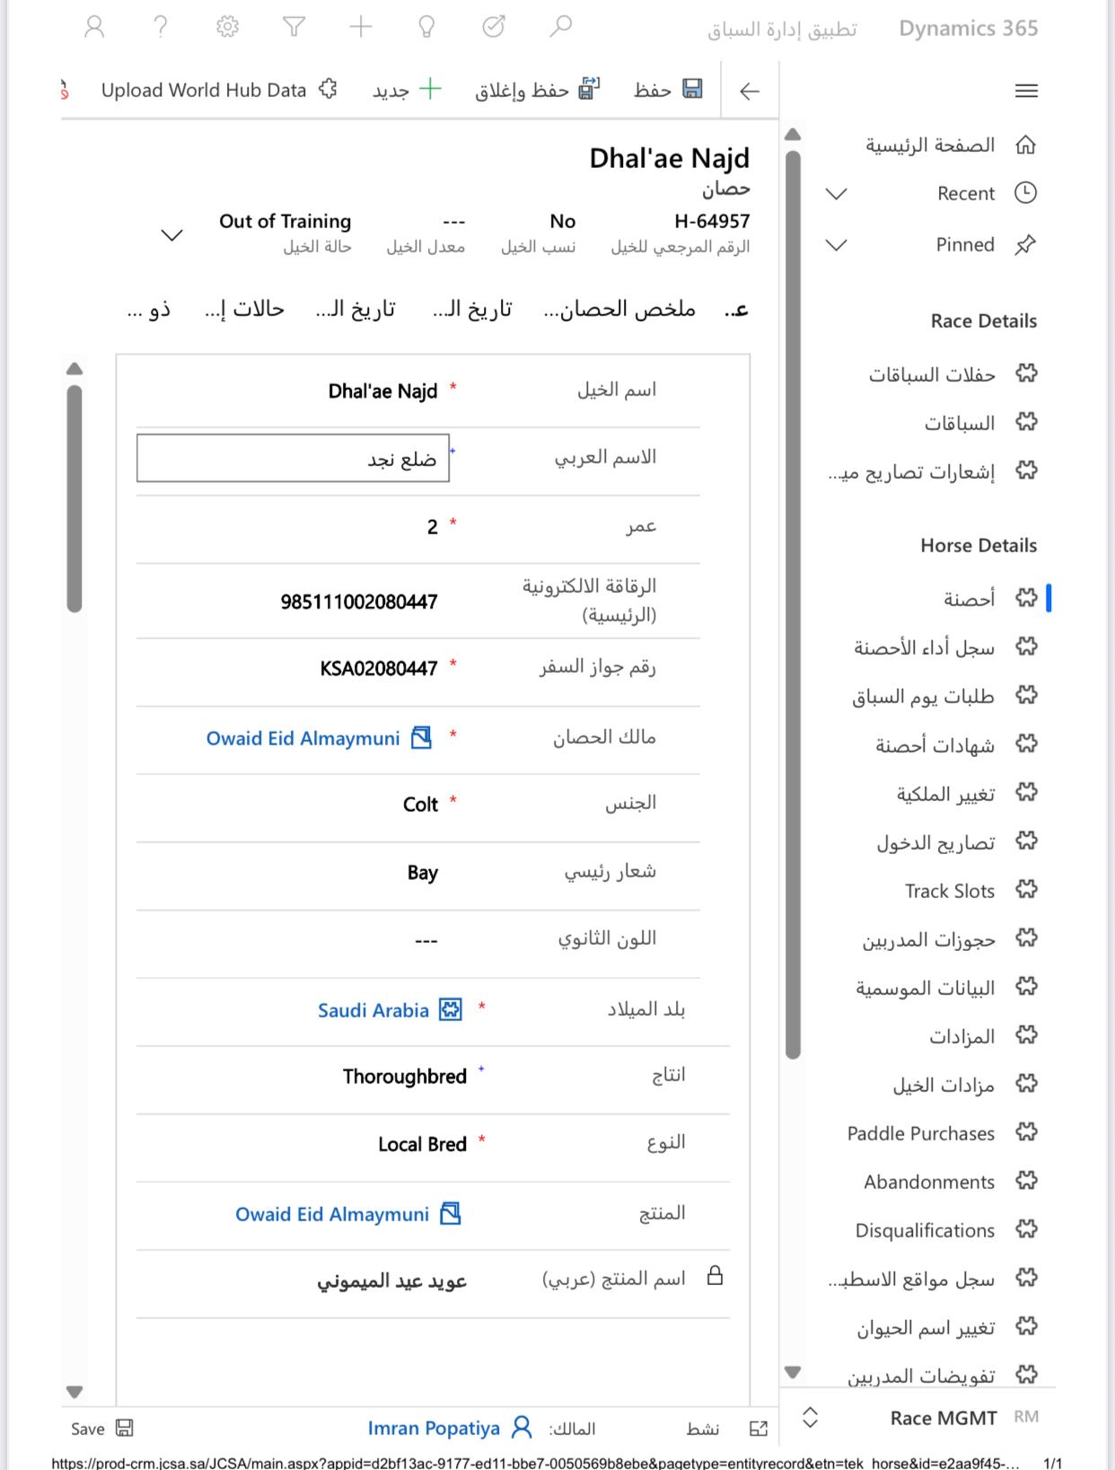Click the الاسم العربي input field
The image size is (1115, 1470).
293,459
